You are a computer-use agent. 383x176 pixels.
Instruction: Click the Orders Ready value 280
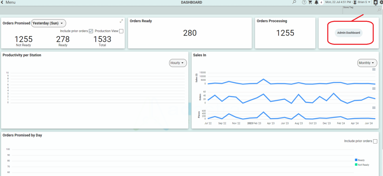pos(190,33)
